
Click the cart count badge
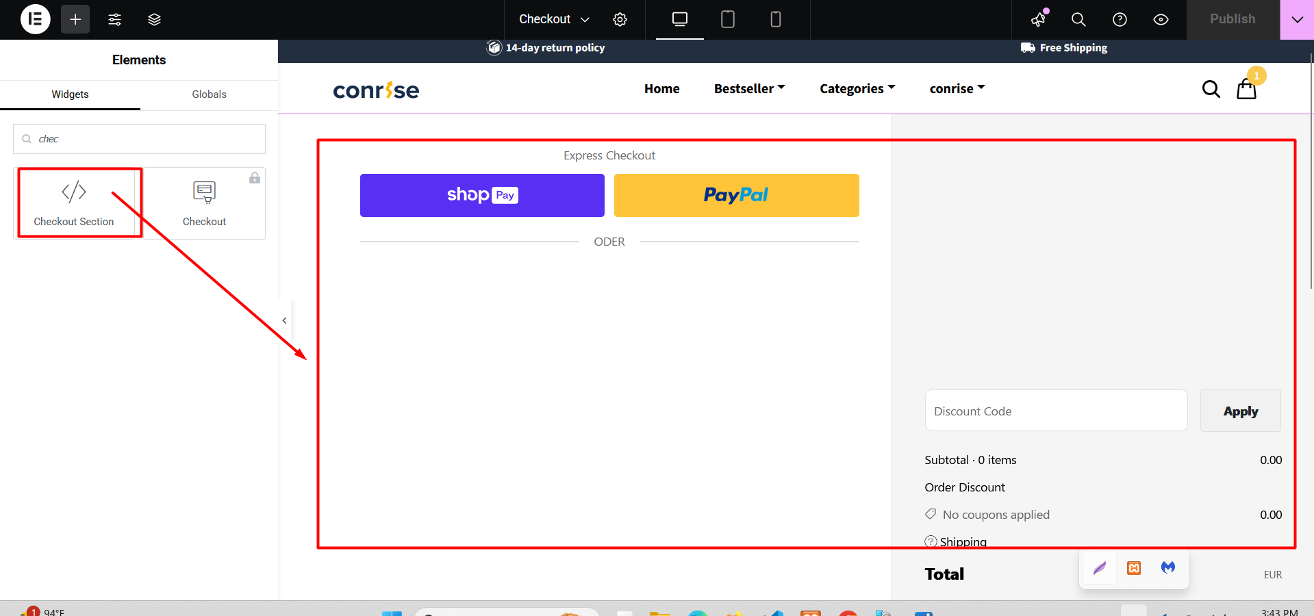tap(1256, 75)
